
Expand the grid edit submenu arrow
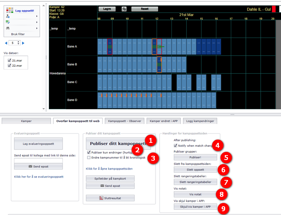(x=37, y=22)
